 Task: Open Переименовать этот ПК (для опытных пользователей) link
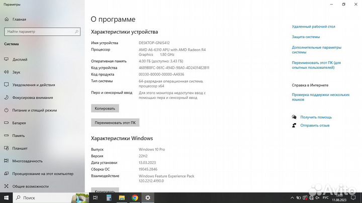click(x=316, y=65)
